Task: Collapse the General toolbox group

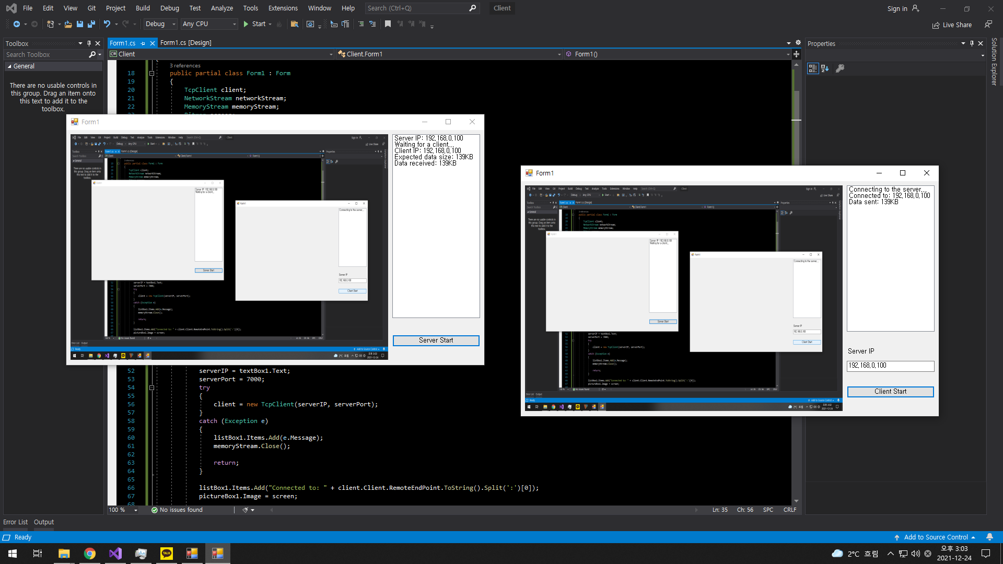Action: (x=9, y=66)
